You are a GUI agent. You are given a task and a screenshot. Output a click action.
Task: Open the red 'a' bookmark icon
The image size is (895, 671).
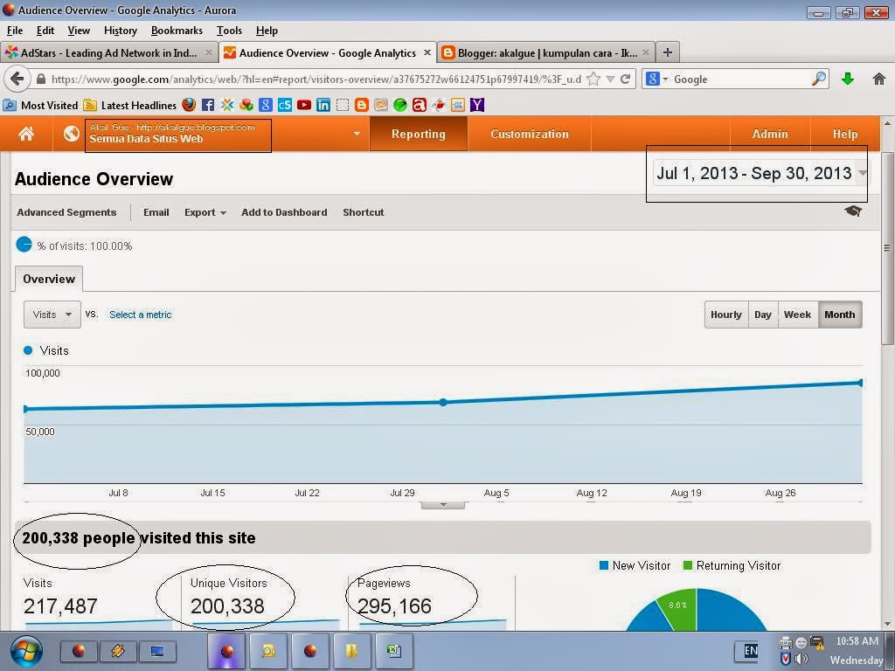(419, 105)
